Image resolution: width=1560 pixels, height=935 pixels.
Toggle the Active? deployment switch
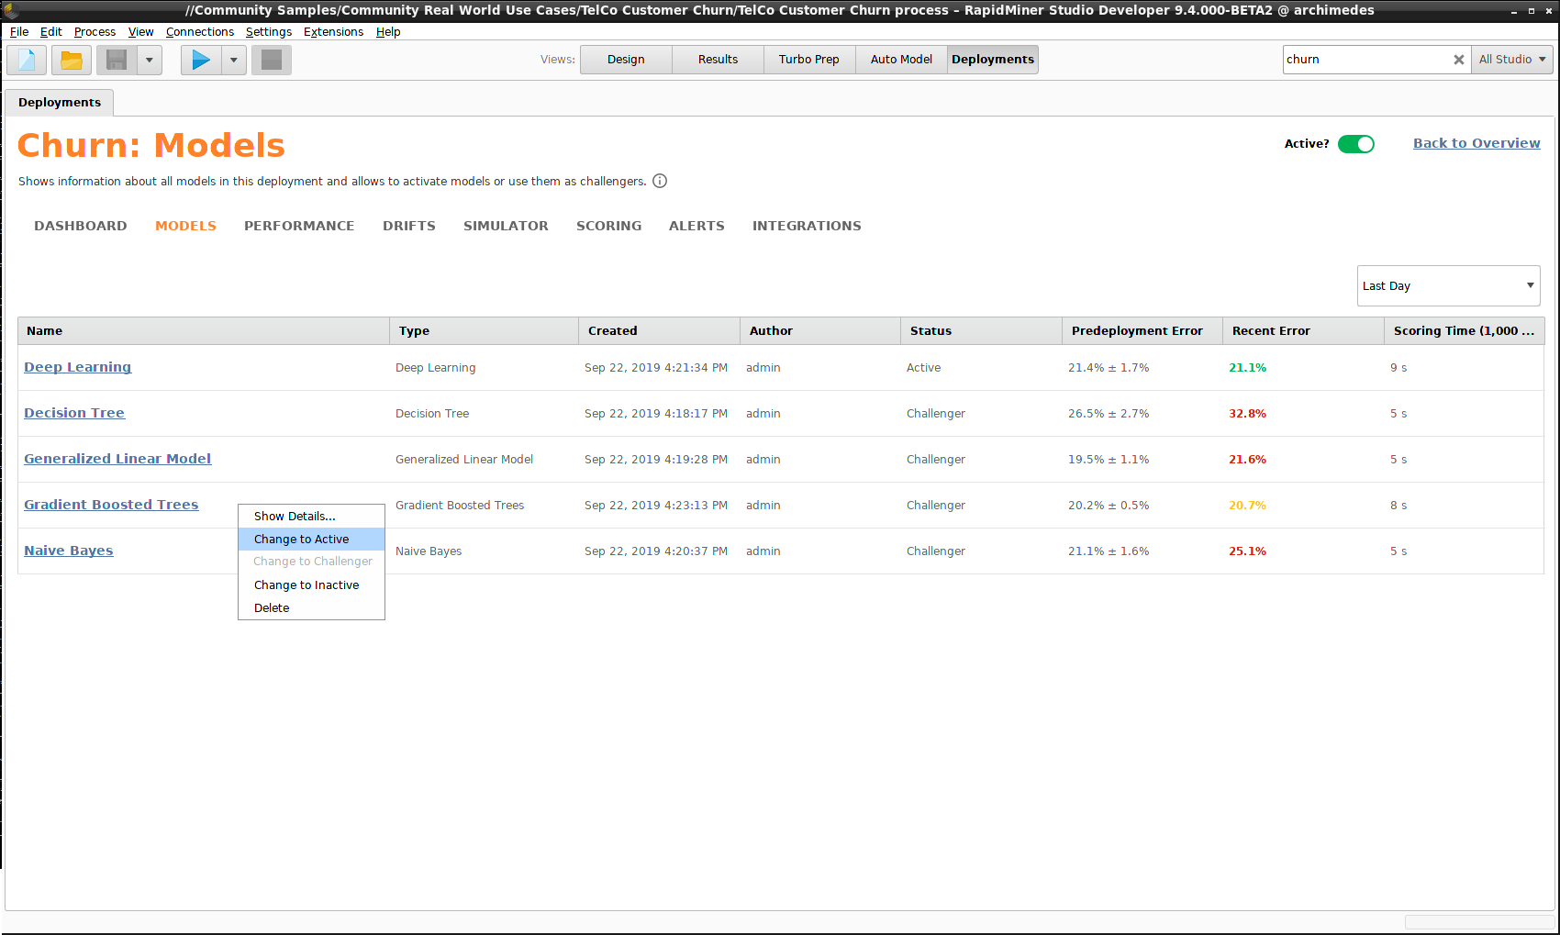1355,144
